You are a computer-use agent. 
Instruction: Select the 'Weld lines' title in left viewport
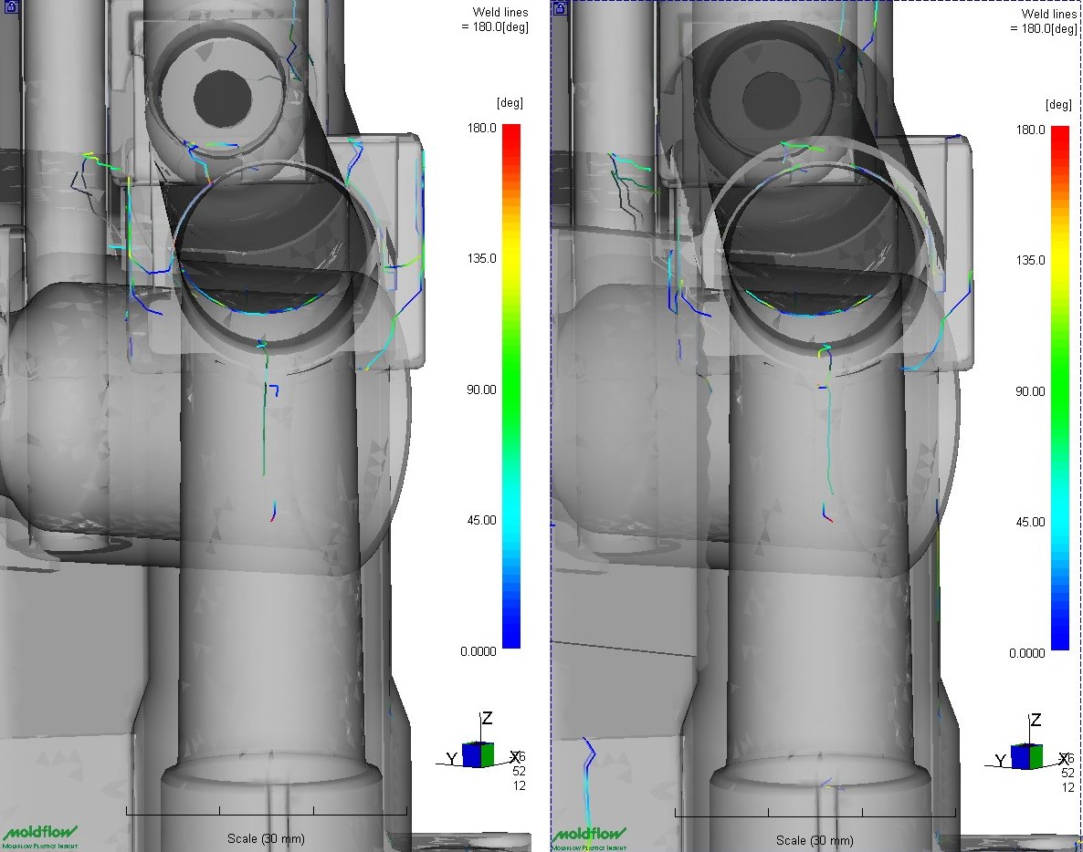pyautogui.click(x=500, y=13)
